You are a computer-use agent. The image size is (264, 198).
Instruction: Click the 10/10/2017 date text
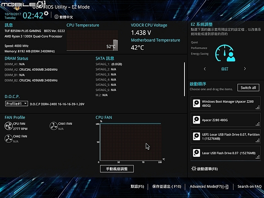(13, 14)
